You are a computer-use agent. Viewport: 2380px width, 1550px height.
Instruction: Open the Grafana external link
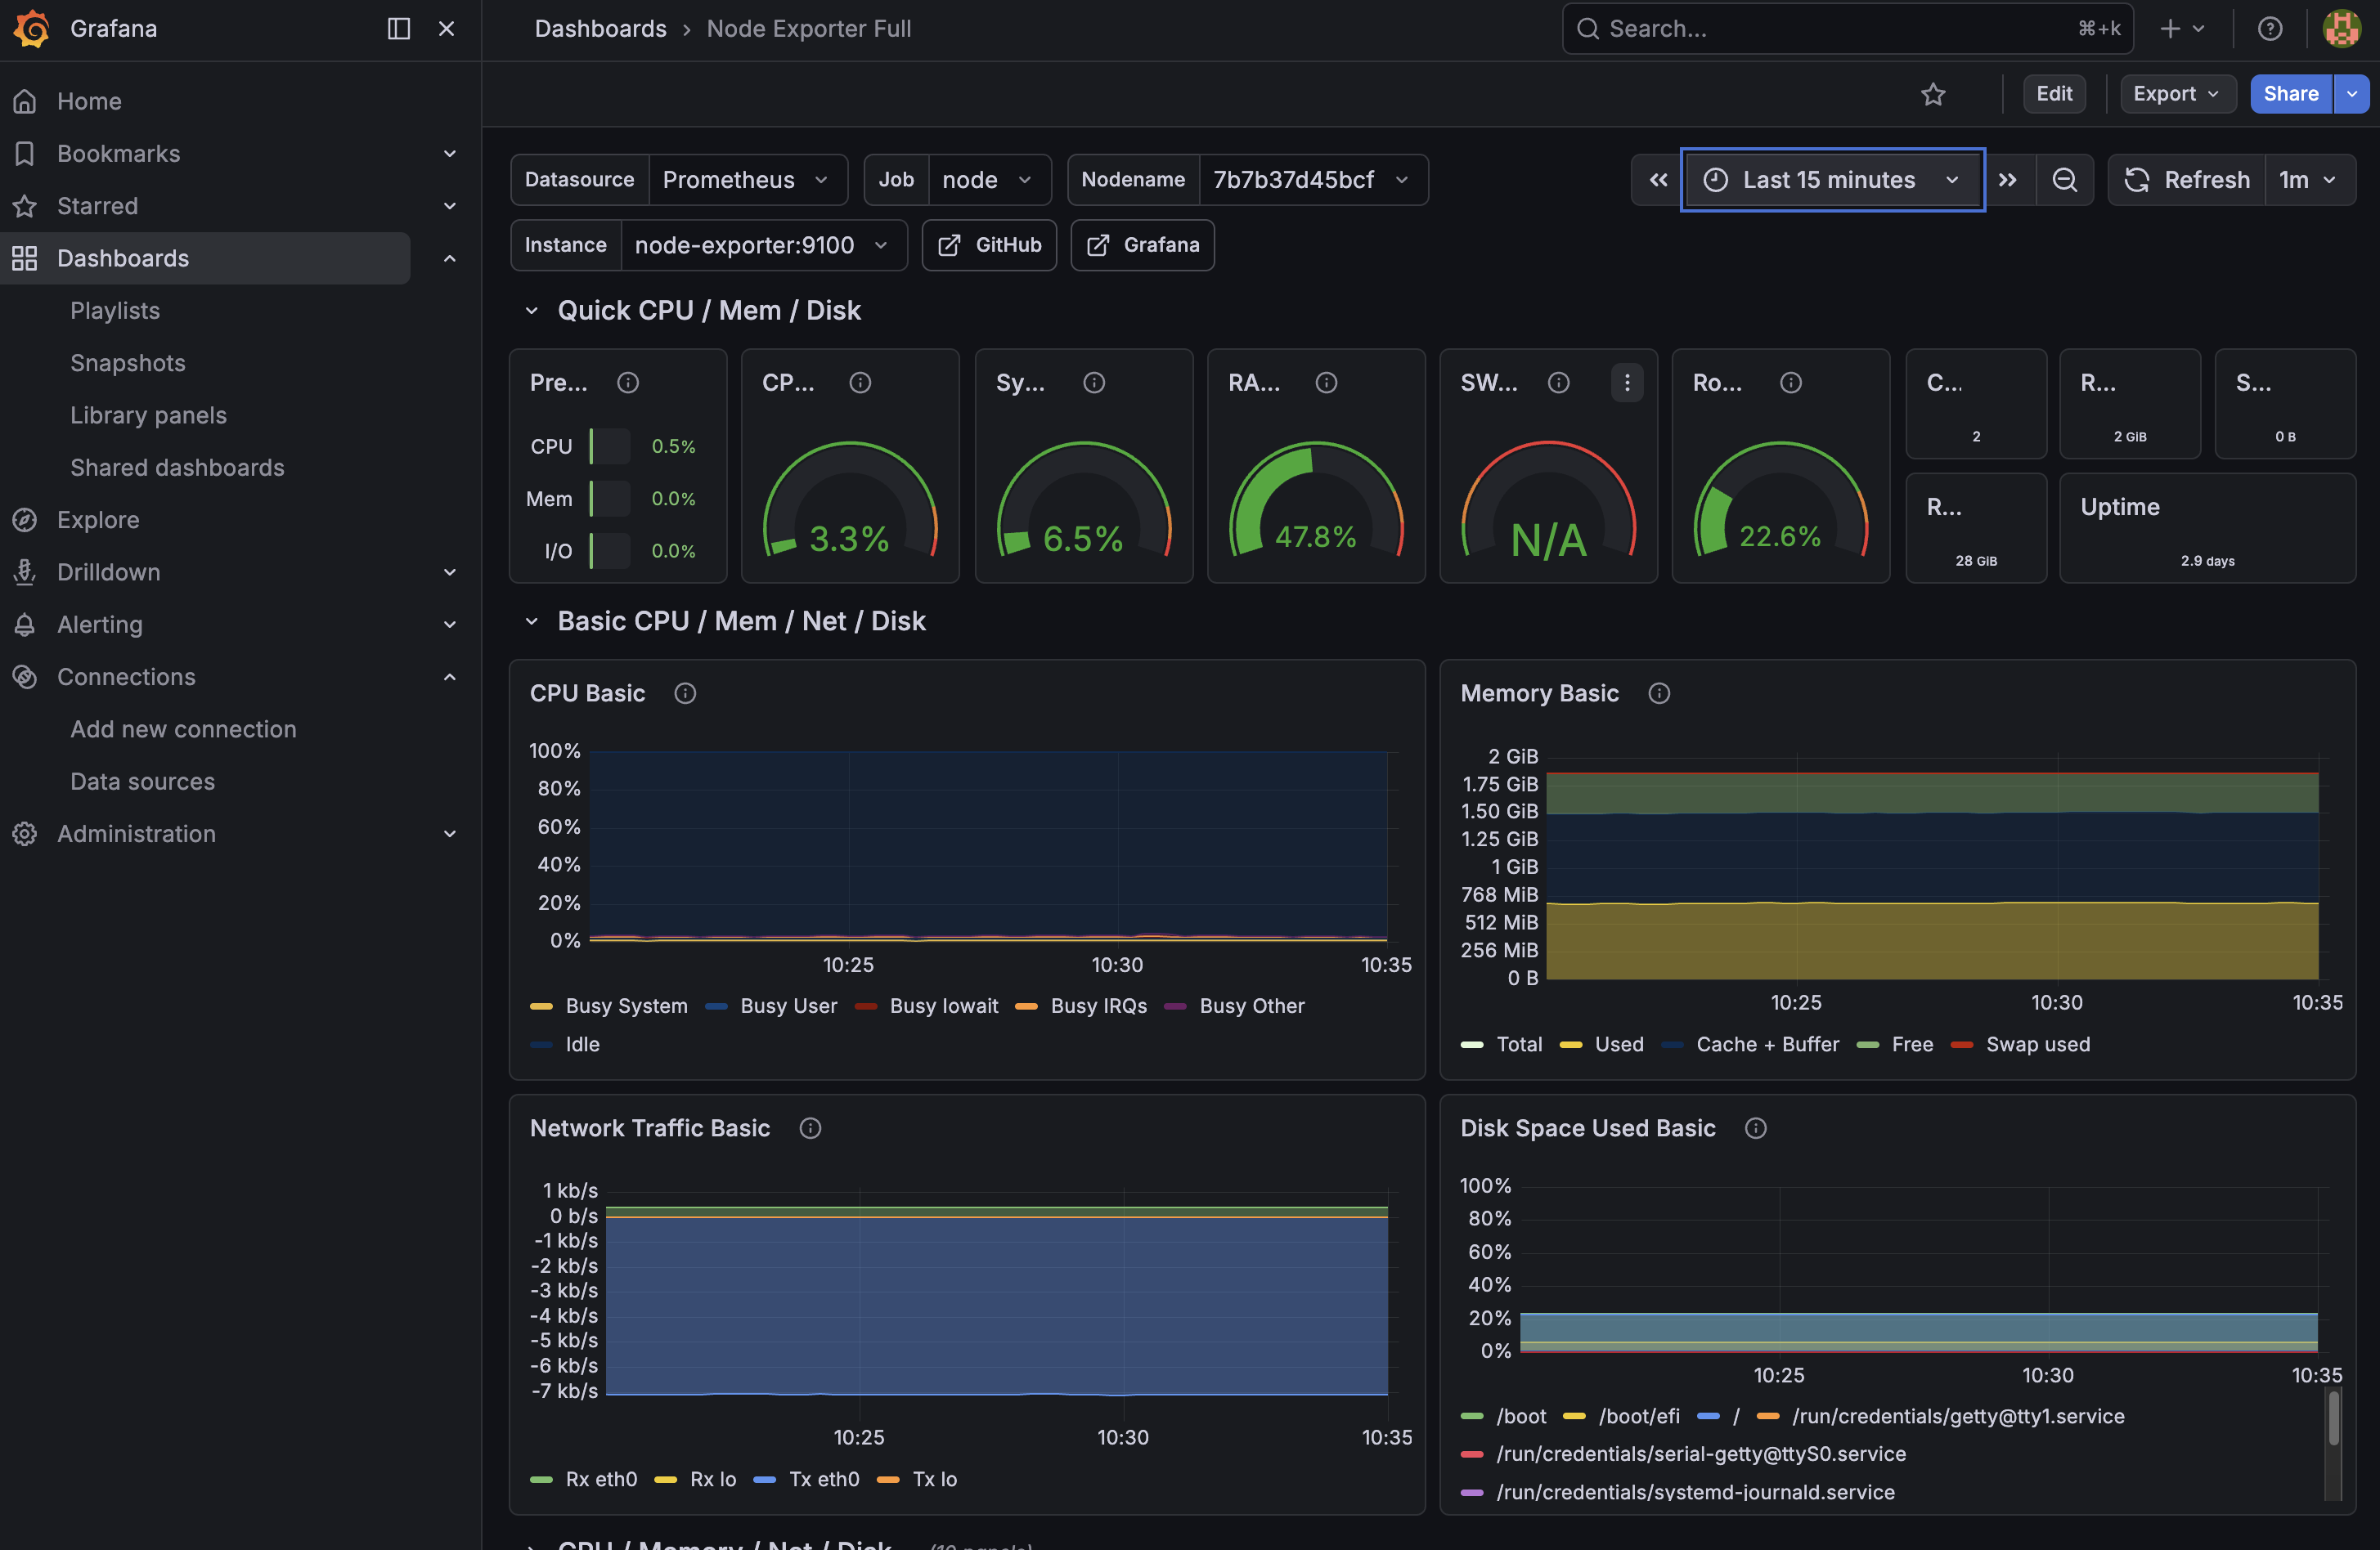[1142, 244]
